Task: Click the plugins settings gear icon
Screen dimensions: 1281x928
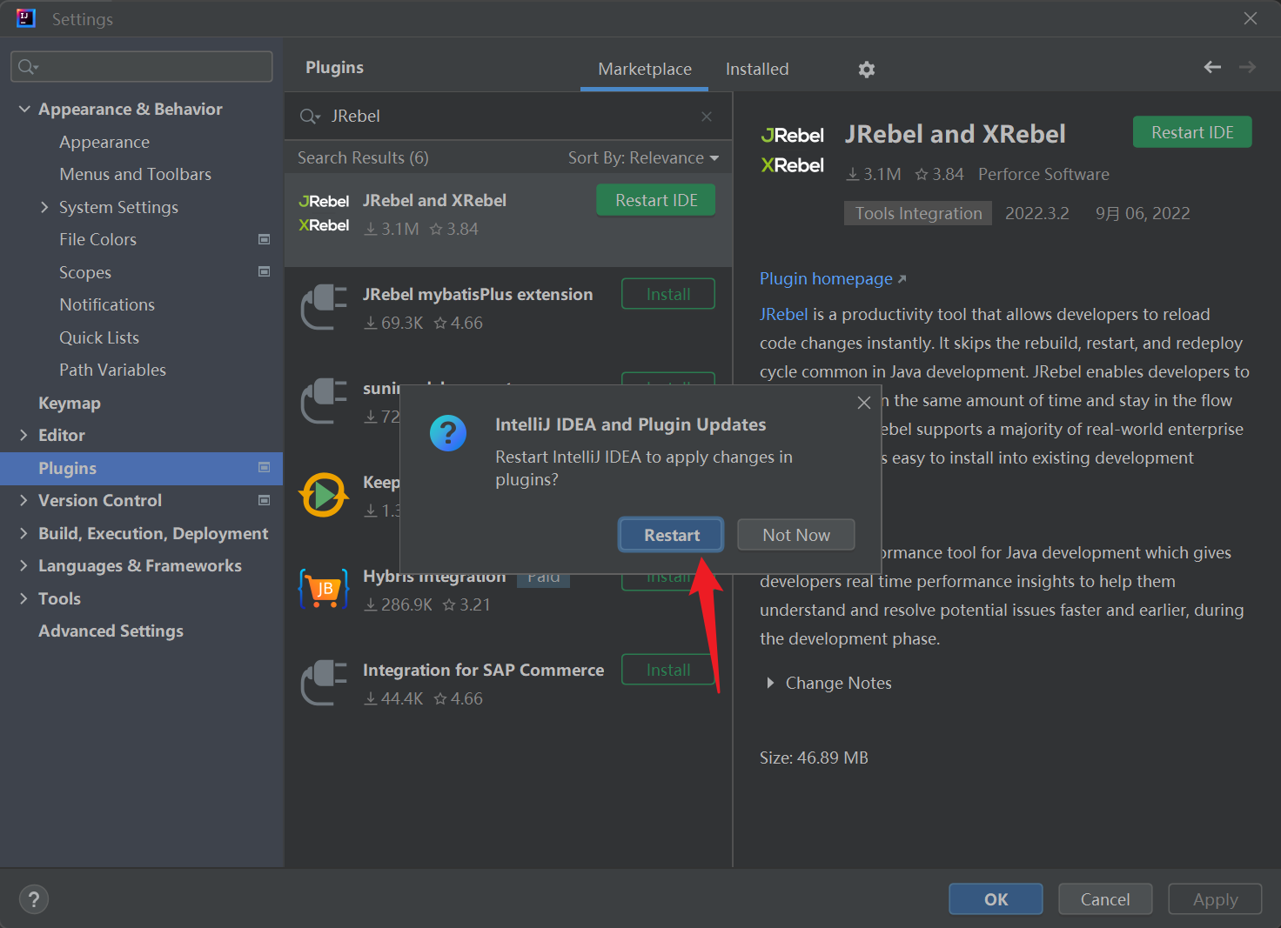Action: pos(866,70)
